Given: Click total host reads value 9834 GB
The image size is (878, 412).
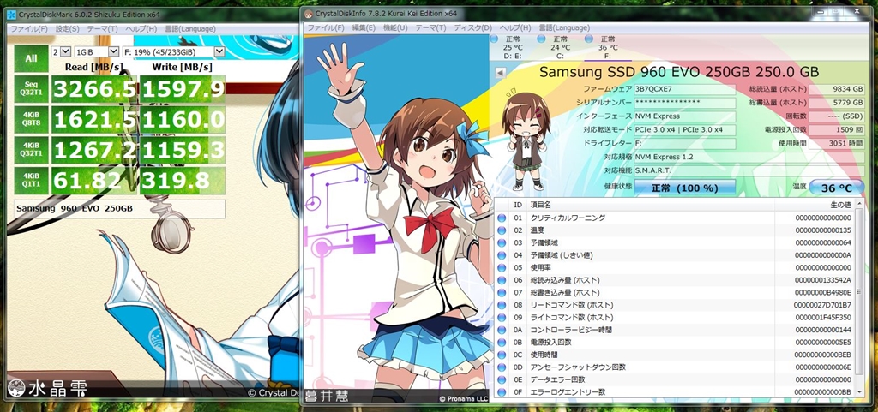Looking at the screenshot, I should [x=837, y=89].
